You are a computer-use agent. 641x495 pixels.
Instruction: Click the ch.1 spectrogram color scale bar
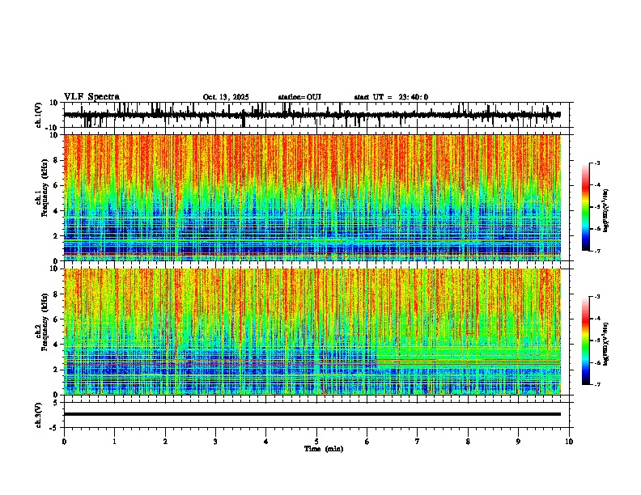pyautogui.click(x=586, y=207)
